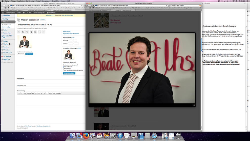Open WordPress logo menu in admin bar
The width and height of the screenshot is (250, 141).
point(3,13)
